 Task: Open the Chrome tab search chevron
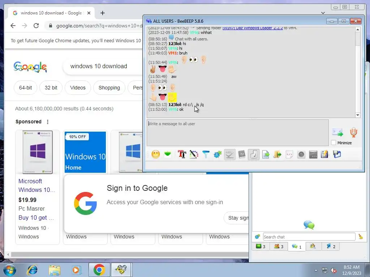point(323,13)
